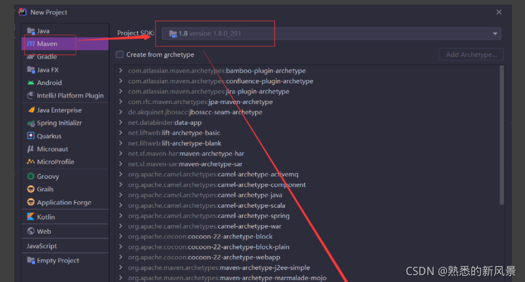Expand jbosscc-seam-archetype entry
This screenshot has height=282, width=525.
tap(120, 112)
